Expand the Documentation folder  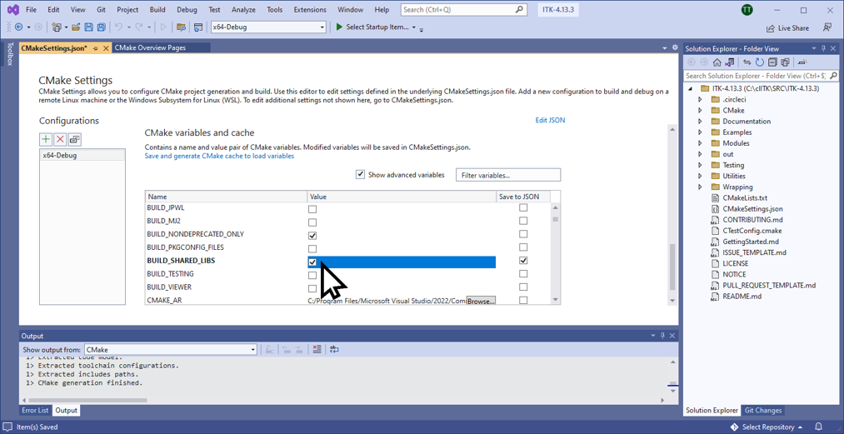click(700, 121)
